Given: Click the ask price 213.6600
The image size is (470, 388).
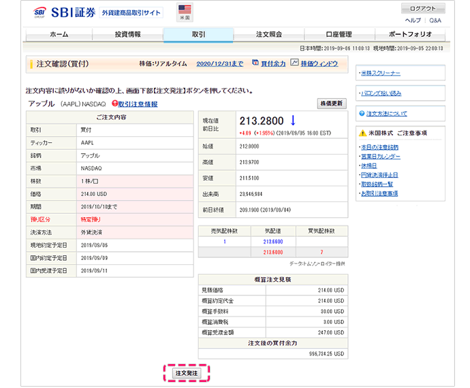Looking at the screenshot, I should [273, 242].
